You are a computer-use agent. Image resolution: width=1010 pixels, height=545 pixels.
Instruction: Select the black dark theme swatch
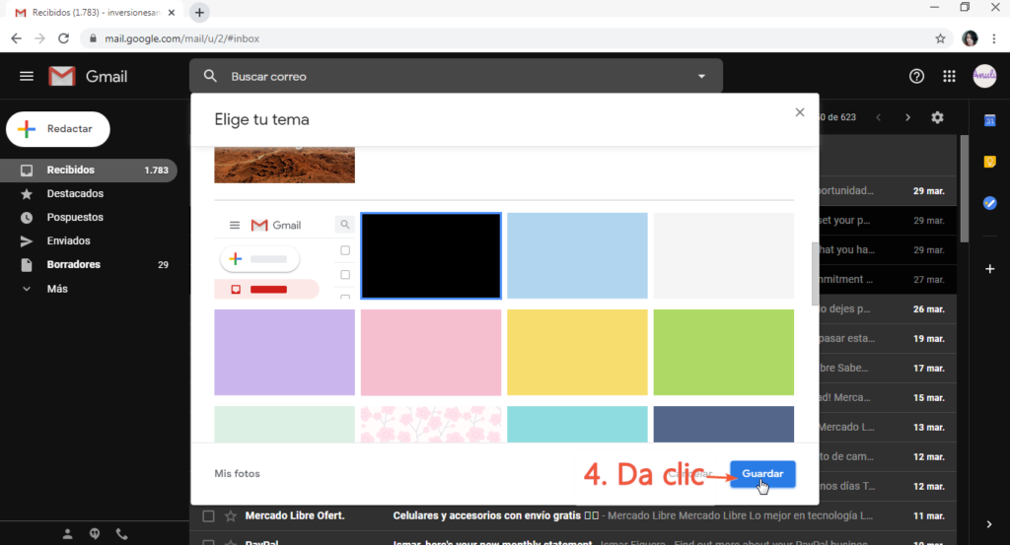pyautogui.click(x=431, y=255)
